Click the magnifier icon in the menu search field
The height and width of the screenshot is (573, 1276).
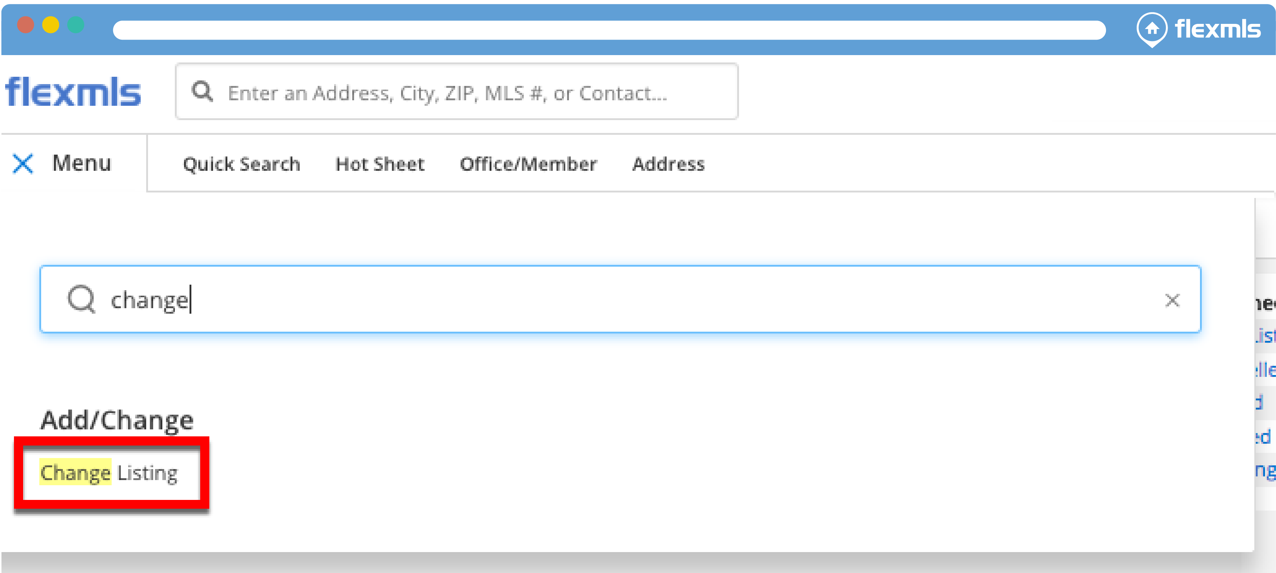coord(81,299)
